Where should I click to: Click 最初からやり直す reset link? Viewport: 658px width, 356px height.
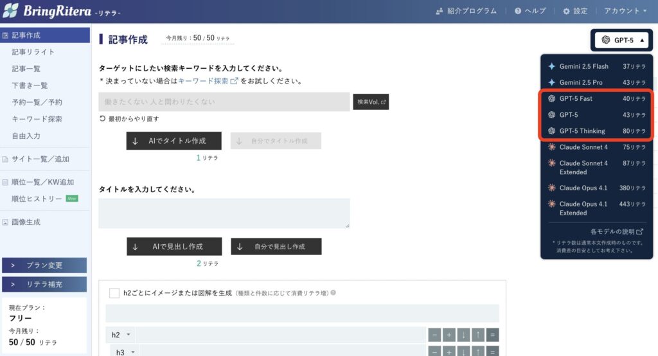coord(129,119)
